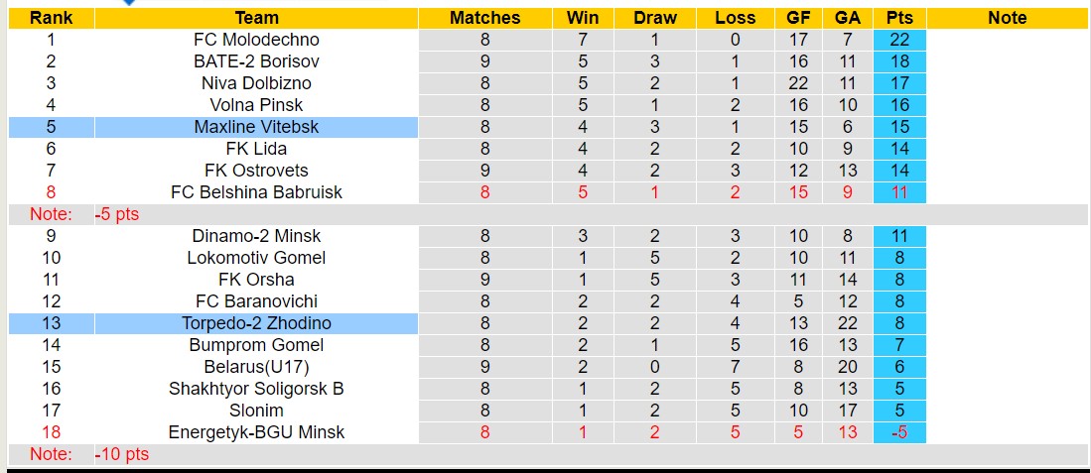Click the Energetyk-BGU Minsk team name
1091x473 pixels.
256,432
